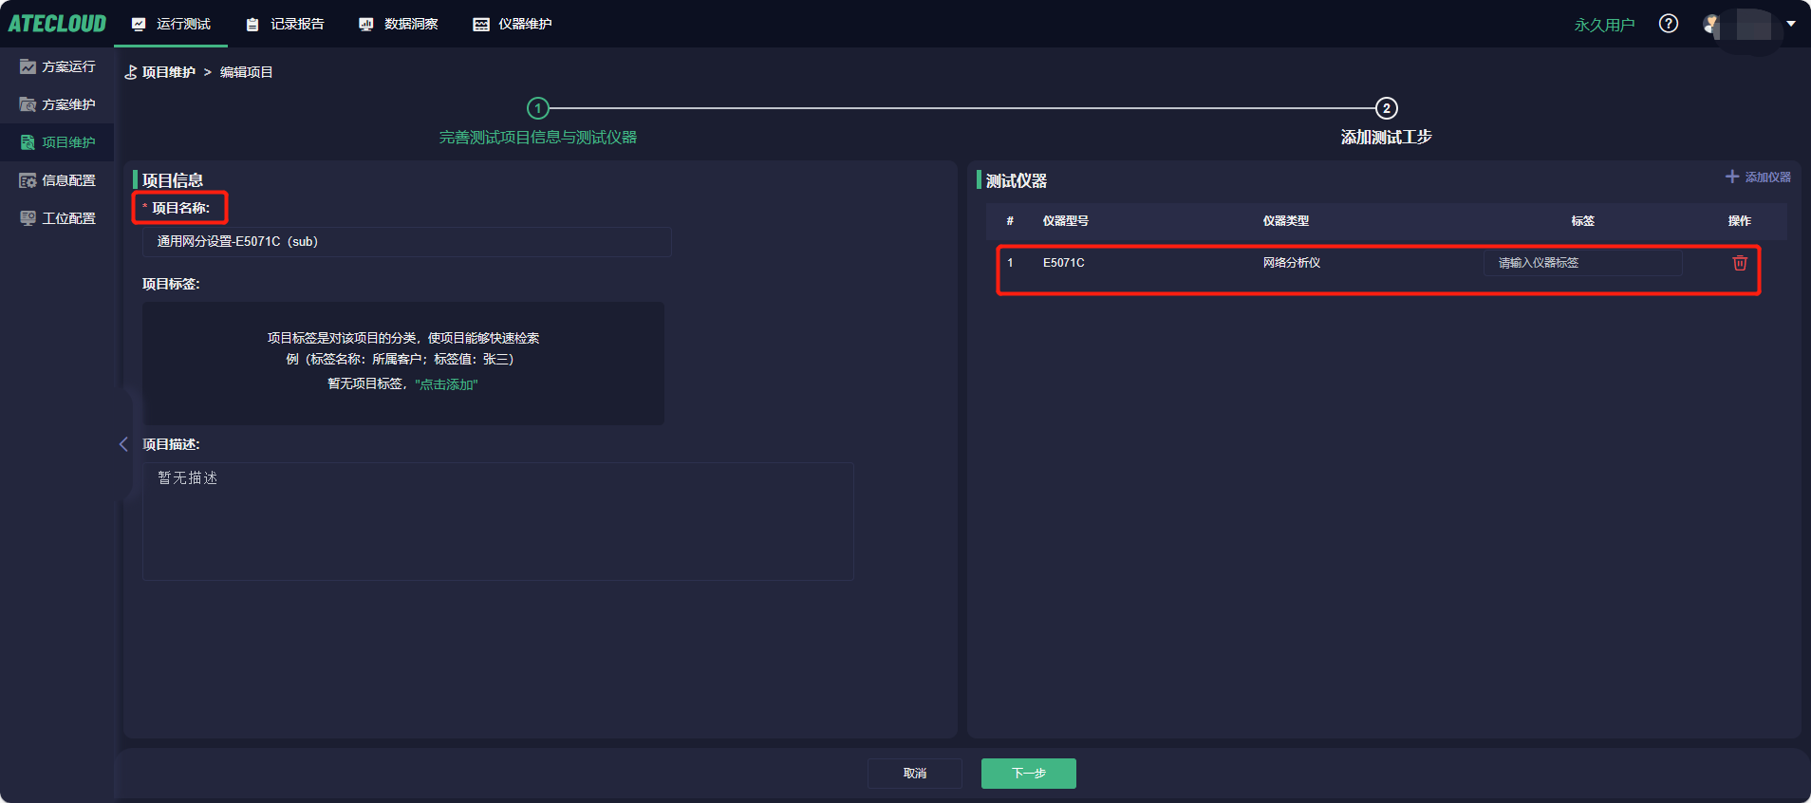Click the 测试仪器 section heading
Screen dimensions: 1811x803
1017,180
